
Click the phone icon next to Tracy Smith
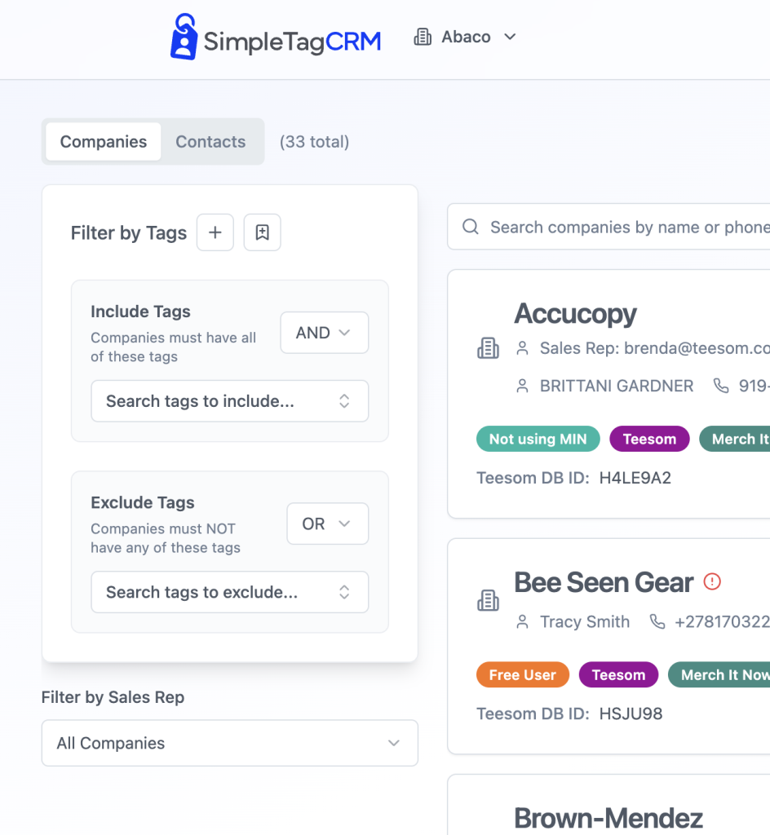[657, 622]
